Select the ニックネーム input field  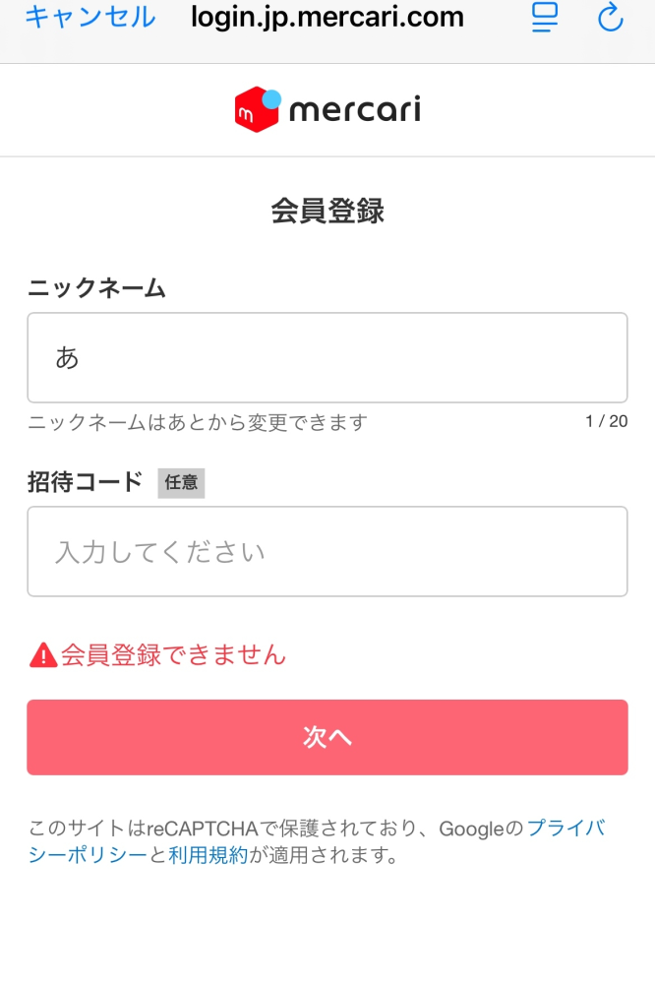click(327, 357)
